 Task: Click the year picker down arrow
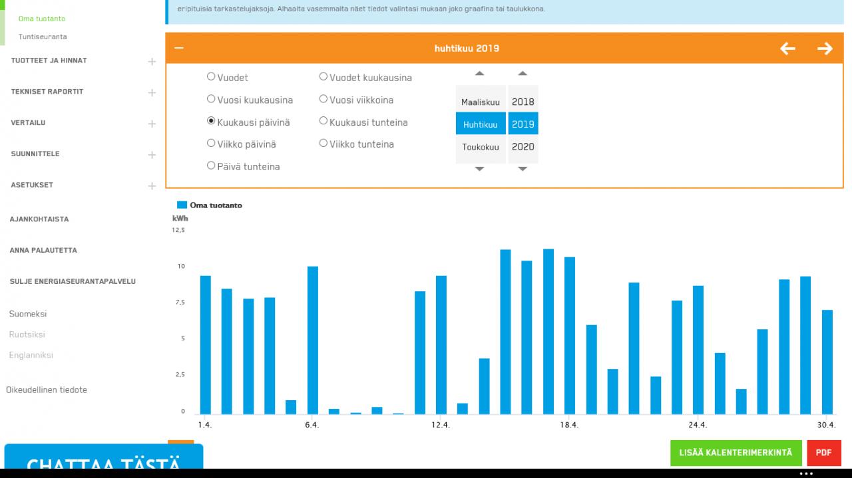(x=523, y=170)
